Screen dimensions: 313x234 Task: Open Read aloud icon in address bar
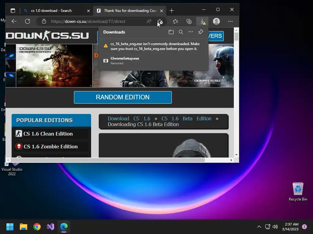pyautogui.click(x=149, y=21)
